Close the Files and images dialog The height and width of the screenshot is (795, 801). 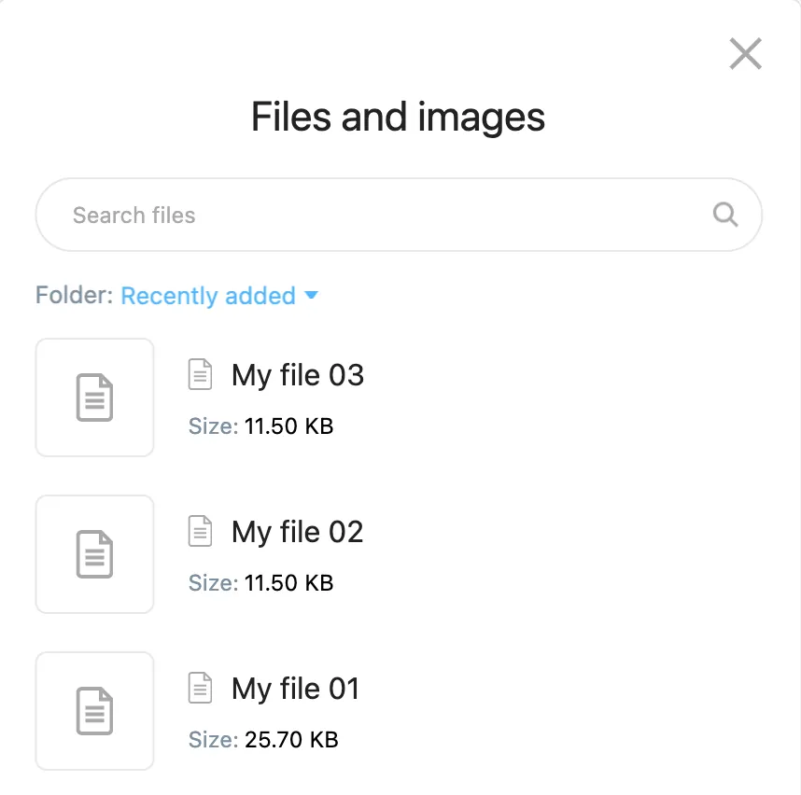(x=745, y=54)
